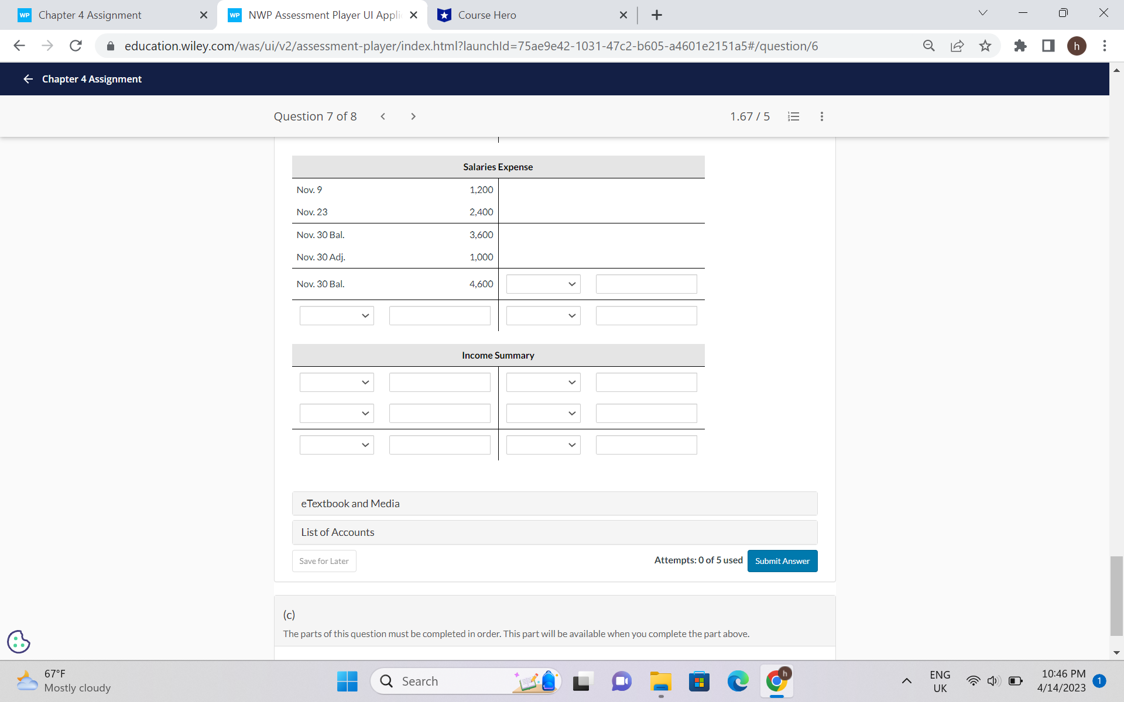Click the Save for Later button
Image resolution: width=1124 pixels, height=702 pixels.
pos(324,560)
